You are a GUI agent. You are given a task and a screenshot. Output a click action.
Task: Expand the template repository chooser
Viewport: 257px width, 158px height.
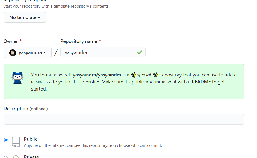click(x=25, y=17)
